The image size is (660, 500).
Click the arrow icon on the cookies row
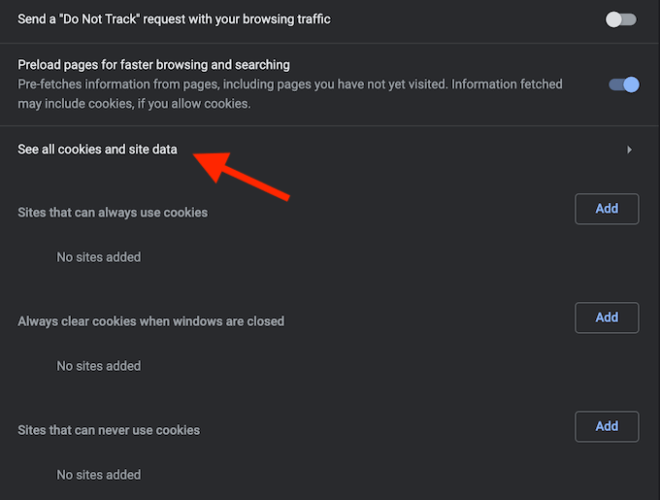pyautogui.click(x=629, y=150)
